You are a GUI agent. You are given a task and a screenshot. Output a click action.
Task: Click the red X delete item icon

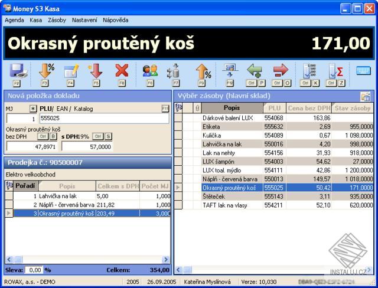[122, 71]
